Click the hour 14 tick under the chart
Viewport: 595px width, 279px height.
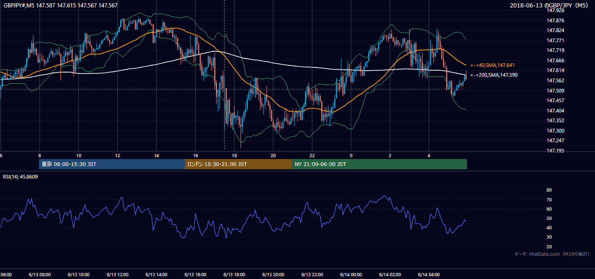point(156,156)
